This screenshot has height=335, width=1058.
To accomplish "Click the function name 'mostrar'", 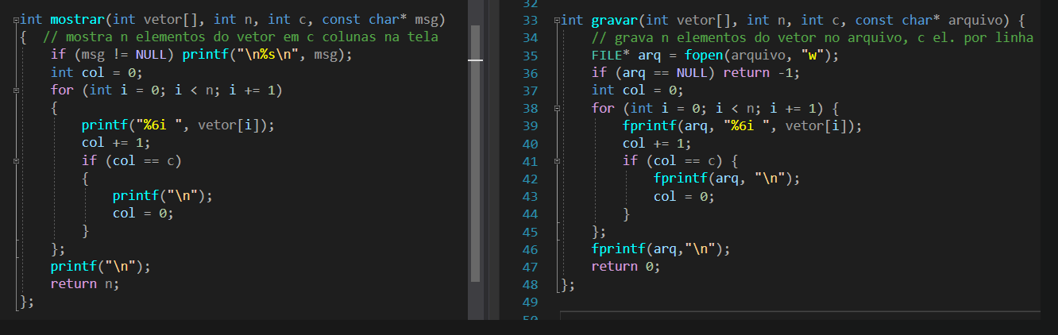I will (x=77, y=20).
